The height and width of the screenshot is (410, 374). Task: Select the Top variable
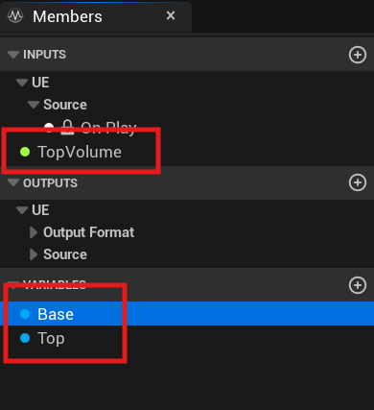click(x=187, y=338)
